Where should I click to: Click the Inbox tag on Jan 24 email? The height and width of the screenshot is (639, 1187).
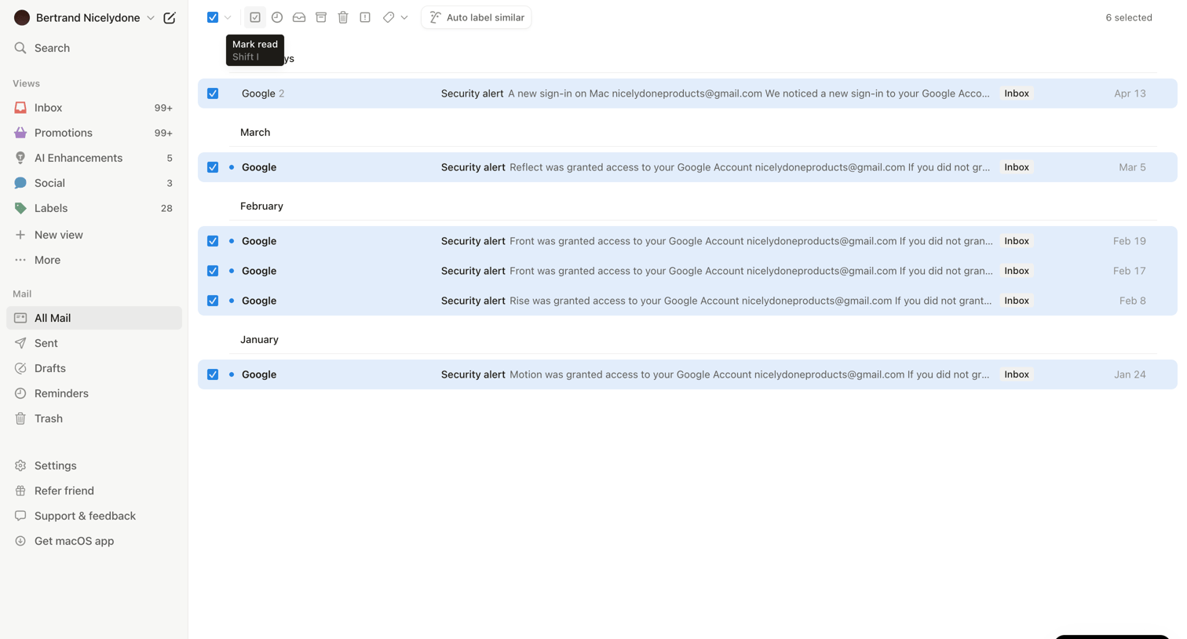click(1017, 374)
